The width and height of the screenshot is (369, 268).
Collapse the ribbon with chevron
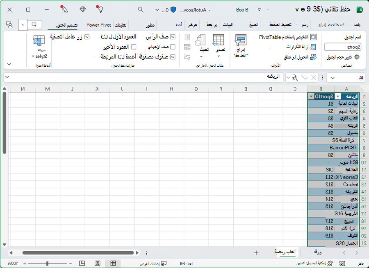click(x=9, y=64)
